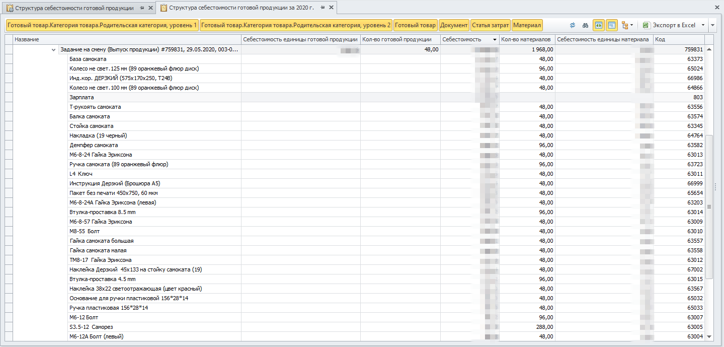724x347 pixels.
Task: Toggle the 'Статья затрат' grouping chip
Action: click(491, 25)
